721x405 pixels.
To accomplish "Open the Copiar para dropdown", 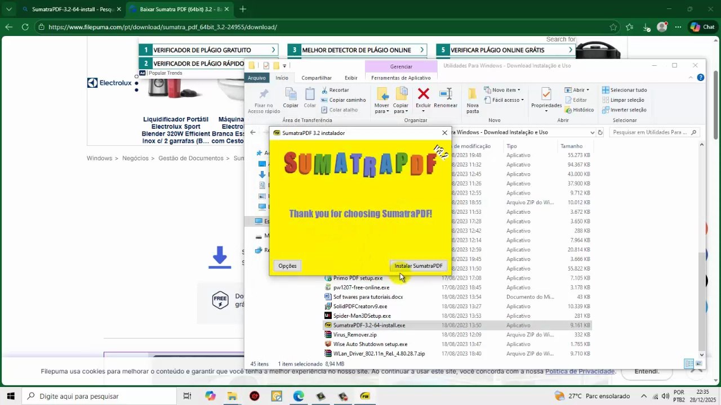I will coord(400,101).
